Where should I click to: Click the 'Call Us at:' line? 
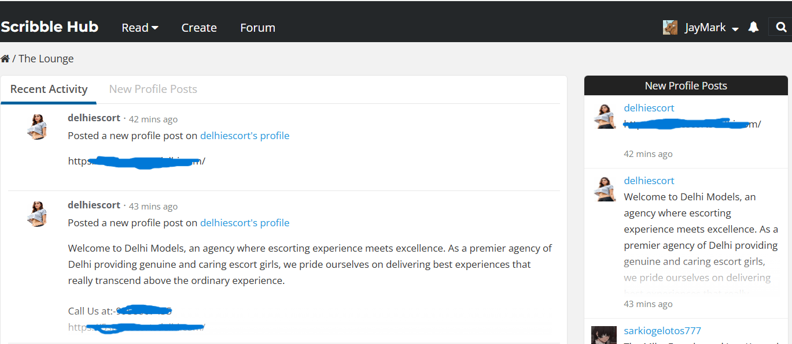[x=120, y=311]
